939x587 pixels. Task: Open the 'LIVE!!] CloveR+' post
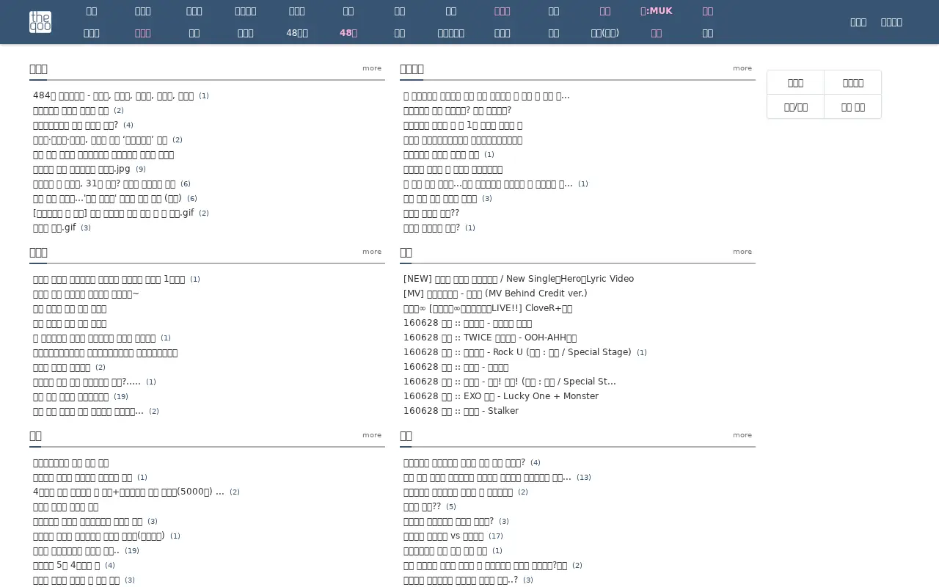pyautogui.click(x=488, y=308)
